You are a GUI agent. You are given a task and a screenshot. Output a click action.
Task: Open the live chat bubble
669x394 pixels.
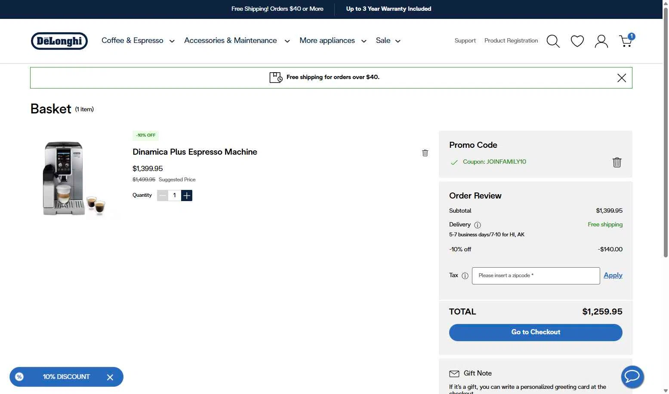pyautogui.click(x=632, y=377)
